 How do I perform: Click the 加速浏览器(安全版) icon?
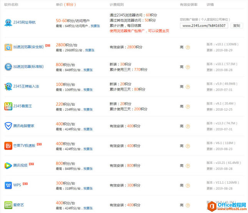pyautogui.click(x=8, y=47)
